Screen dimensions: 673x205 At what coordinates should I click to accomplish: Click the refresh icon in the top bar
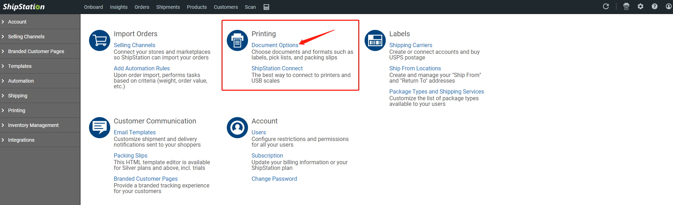click(606, 7)
